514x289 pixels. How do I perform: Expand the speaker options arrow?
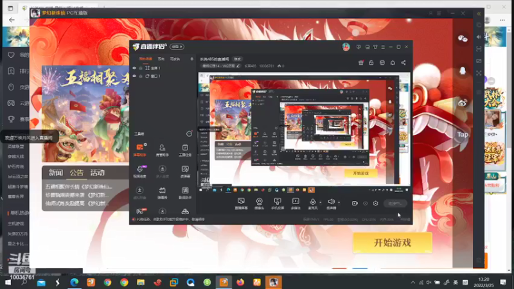pos(339,202)
